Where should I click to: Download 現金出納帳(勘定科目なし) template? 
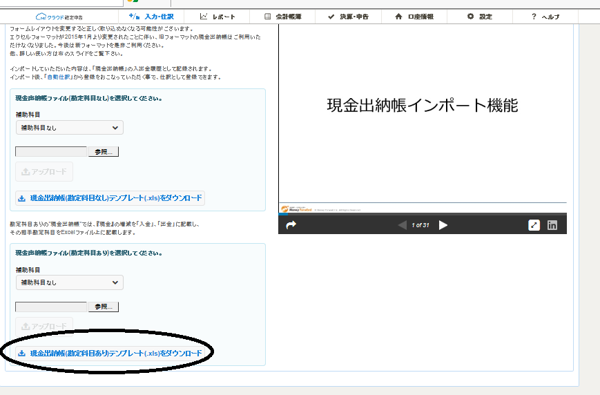coord(110,198)
